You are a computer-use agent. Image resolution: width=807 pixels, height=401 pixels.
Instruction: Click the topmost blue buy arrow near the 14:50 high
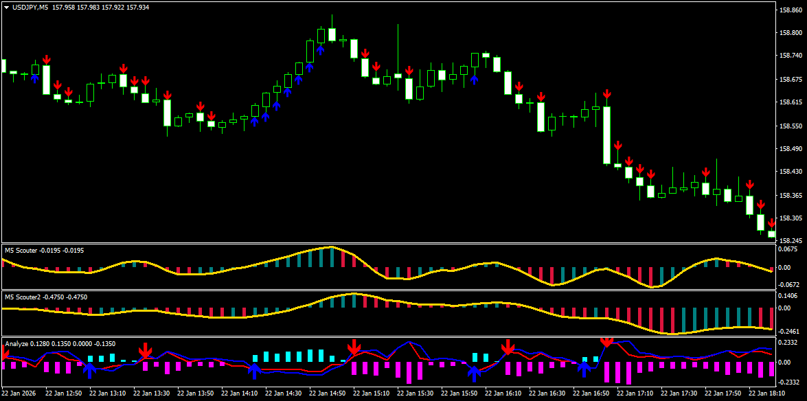[x=321, y=50]
